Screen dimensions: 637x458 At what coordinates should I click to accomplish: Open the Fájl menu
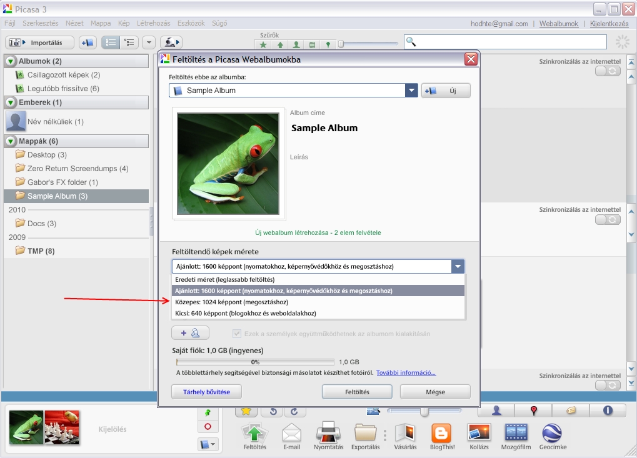point(10,23)
